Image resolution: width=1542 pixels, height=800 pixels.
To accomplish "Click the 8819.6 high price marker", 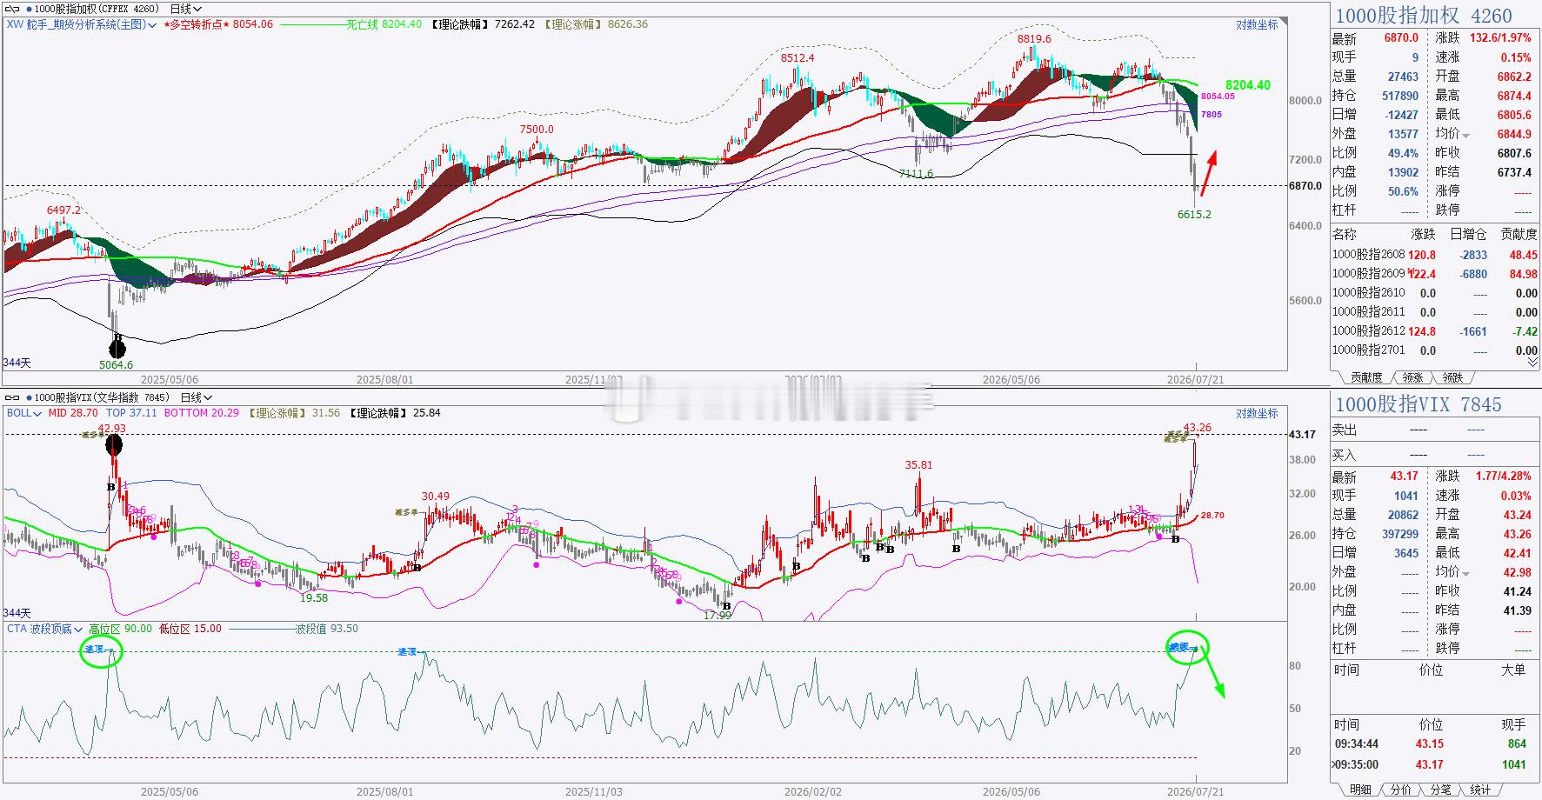I will [x=1034, y=39].
